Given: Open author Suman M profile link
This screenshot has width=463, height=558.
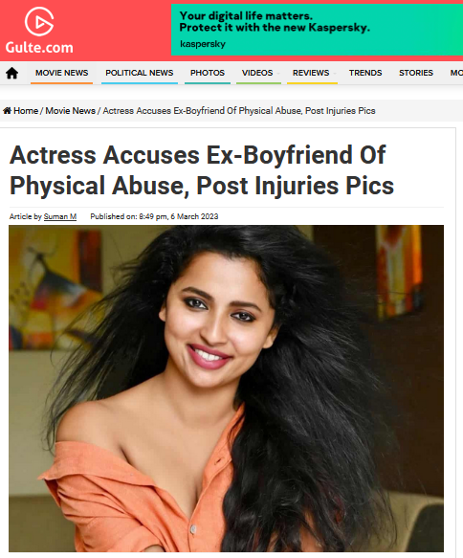Looking at the screenshot, I should [x=60, y=216].
